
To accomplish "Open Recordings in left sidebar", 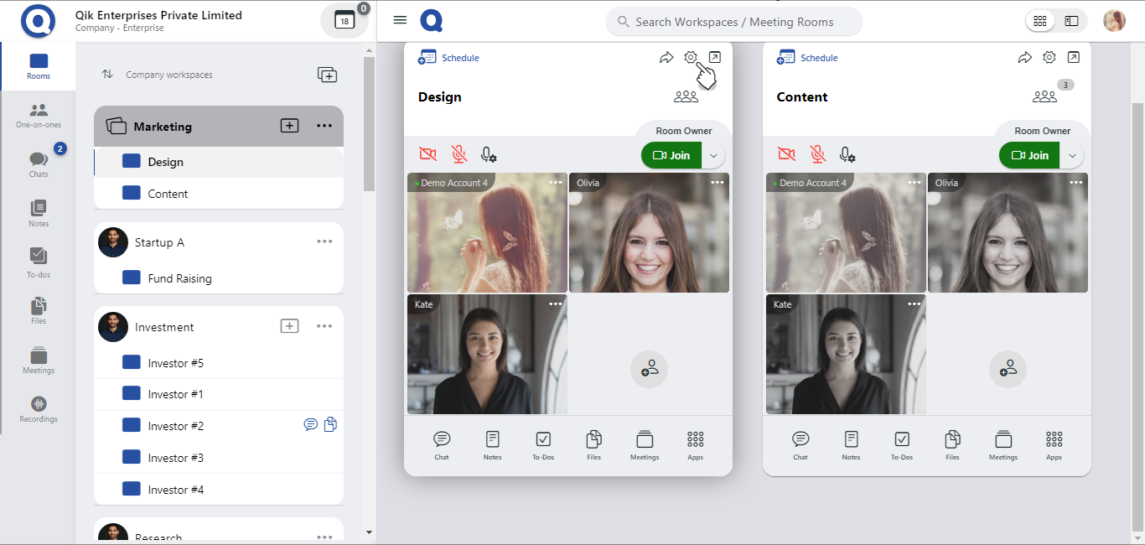I will (x=39, y=409).
